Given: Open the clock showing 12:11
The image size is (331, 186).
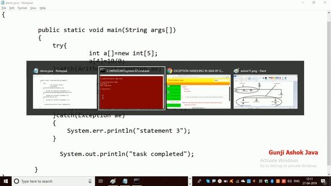Looking at the screenshot, I should 309,181.
